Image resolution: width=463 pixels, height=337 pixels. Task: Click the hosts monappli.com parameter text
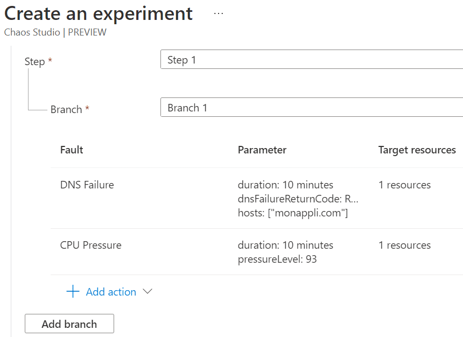pyautogui.click(x=293, y=213)
